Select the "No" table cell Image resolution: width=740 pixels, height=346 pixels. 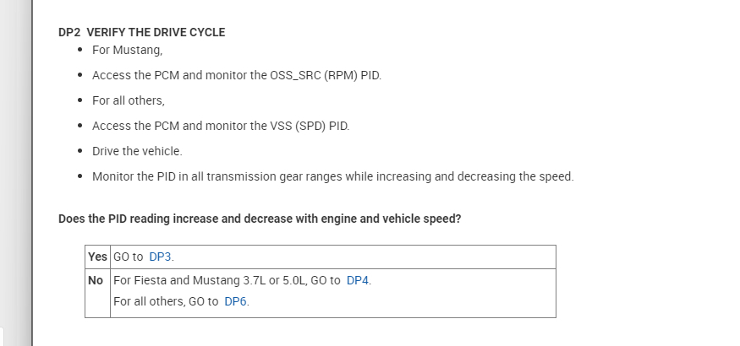pos(96,280)
